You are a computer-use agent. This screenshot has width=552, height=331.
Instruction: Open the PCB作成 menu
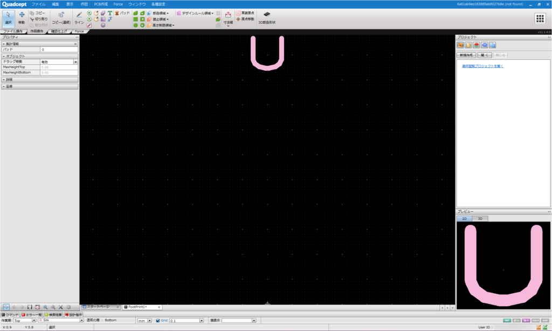tap(101, 4)
